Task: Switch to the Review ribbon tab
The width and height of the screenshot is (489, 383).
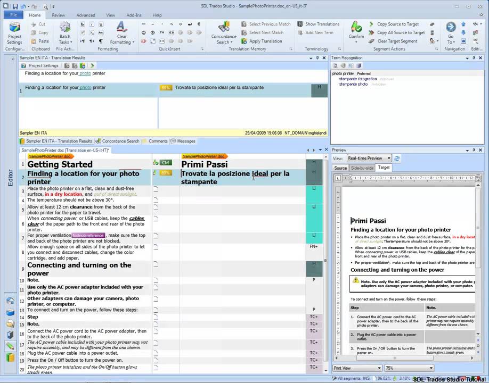Action: [x=58, y=15]
